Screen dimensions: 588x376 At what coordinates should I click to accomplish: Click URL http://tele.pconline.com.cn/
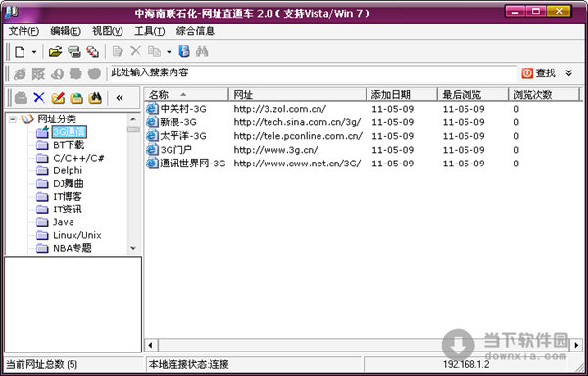pyautogui.click(x=298, y=136)
